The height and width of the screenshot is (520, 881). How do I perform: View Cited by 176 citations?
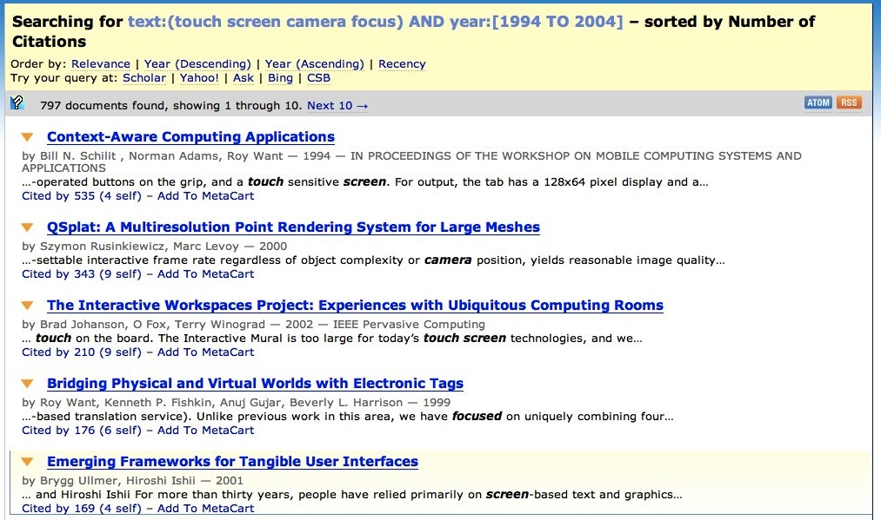[82, 431]
